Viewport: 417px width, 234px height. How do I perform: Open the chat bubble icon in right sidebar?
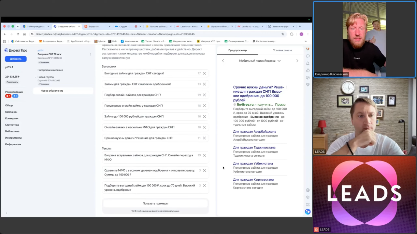tap(308, 56)
